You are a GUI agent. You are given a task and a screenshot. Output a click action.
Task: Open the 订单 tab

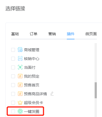pyautogui.click(x=34, y=34)
